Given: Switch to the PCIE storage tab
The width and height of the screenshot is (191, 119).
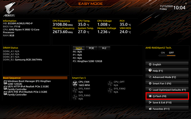Looking at the screenshot, I should (x=92, y=48).
